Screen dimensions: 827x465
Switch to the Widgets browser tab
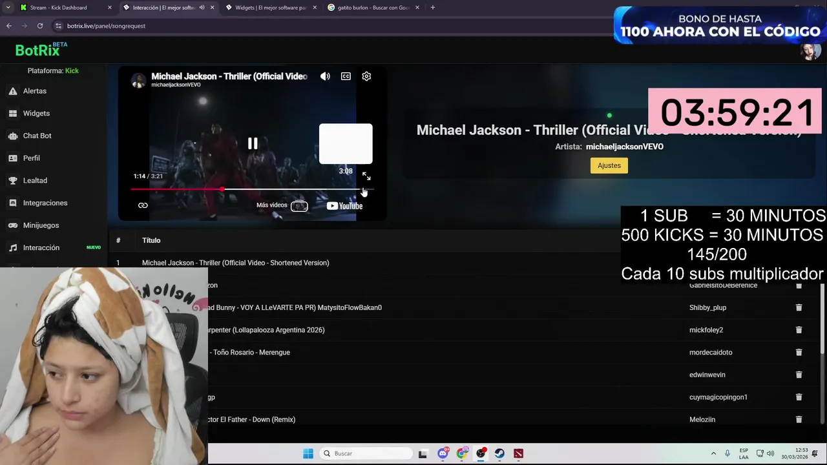(x=270, y=8)
